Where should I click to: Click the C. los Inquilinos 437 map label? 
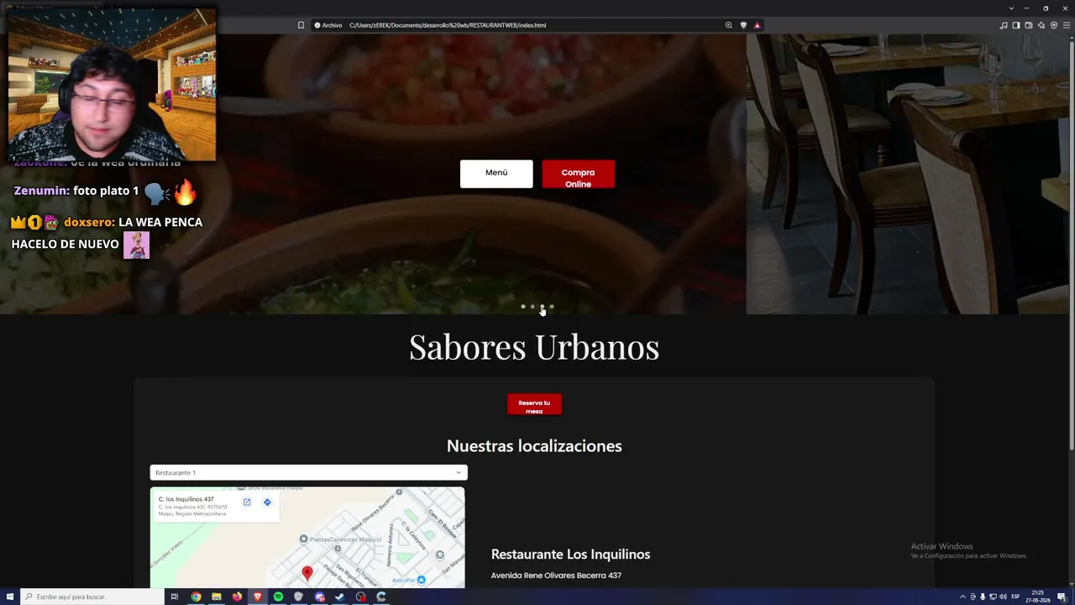pyautogui.click(x=186, y=499)
